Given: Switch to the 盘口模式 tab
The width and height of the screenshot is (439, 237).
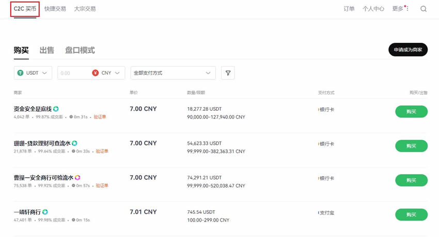Looking at the screenshot, I should (80, 50).
